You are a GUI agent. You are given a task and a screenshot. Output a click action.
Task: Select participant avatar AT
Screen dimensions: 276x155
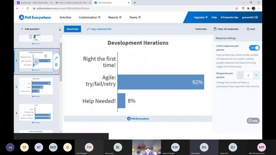(39, 147)
